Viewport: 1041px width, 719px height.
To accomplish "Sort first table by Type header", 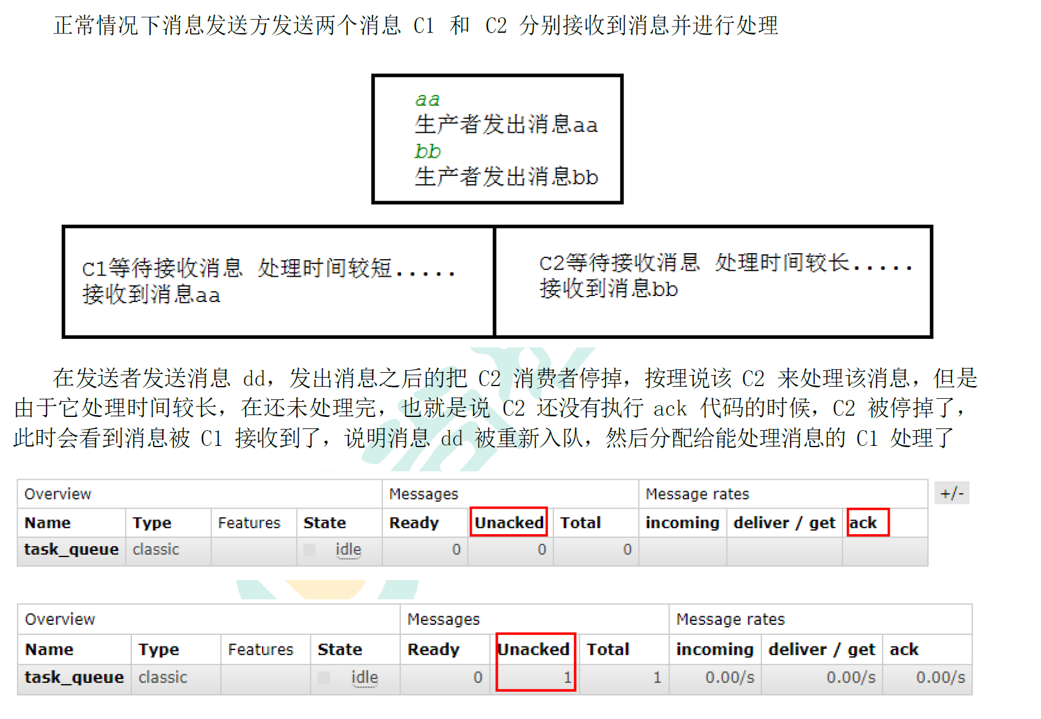I will click(152, 523).
